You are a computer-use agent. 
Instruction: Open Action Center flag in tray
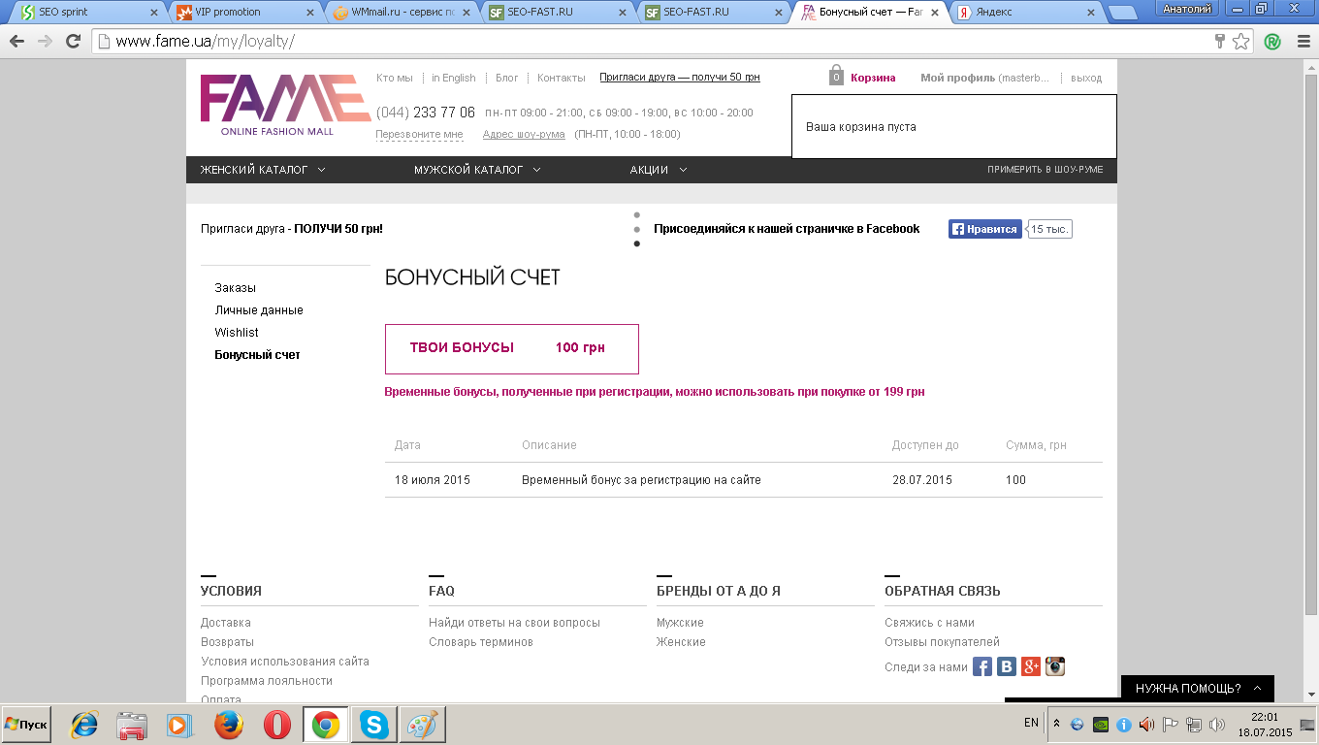click(x=1170, y=724)
